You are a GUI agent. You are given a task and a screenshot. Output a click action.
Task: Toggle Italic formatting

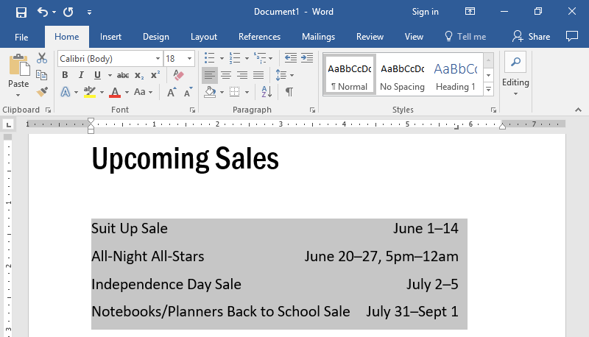[81, 75]
